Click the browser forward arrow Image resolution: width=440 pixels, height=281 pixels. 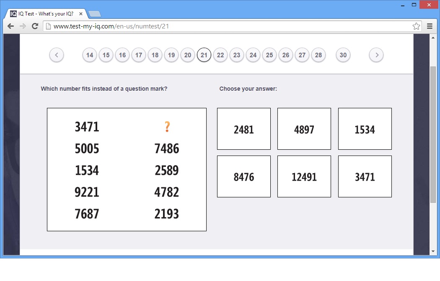(x=23, y=26)
